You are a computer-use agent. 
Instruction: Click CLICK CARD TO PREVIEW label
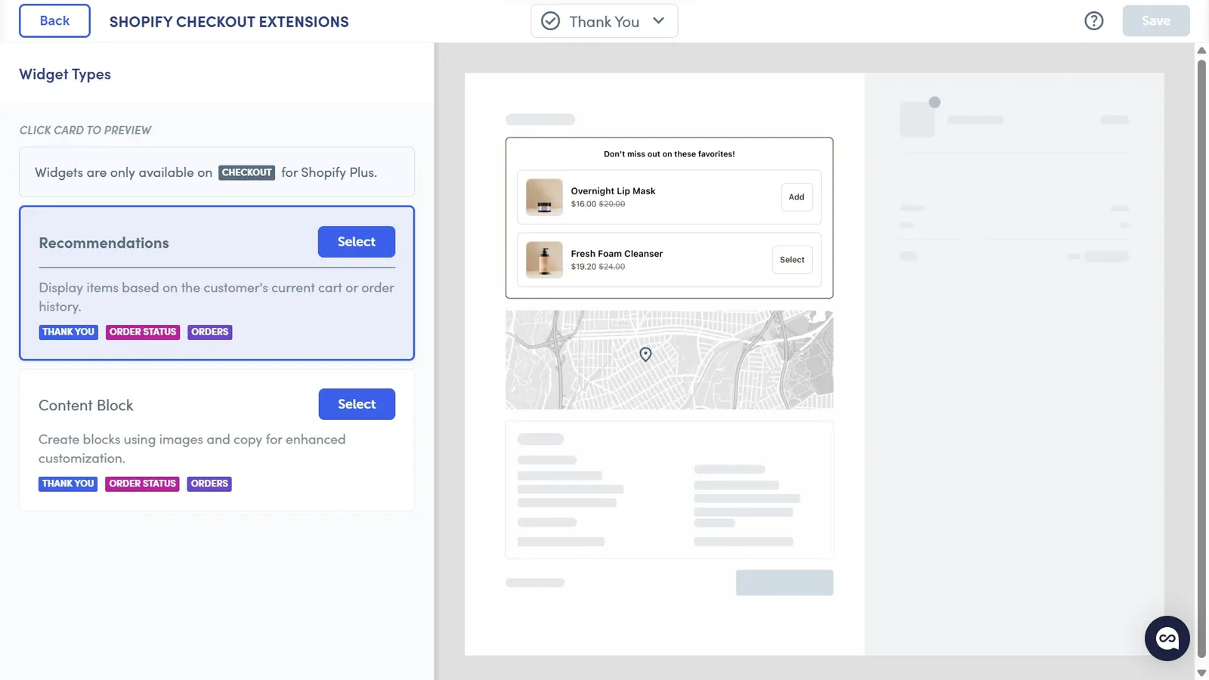85,130
